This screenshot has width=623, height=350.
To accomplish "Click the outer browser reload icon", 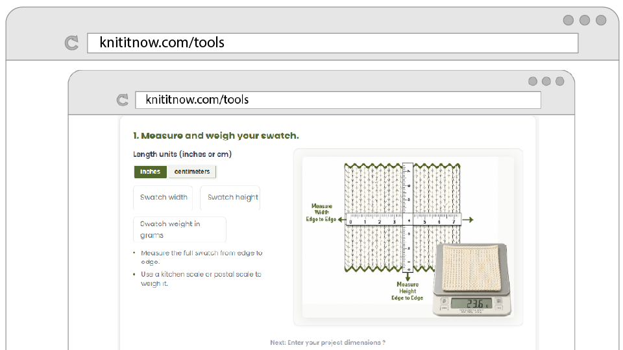I will 71,43.
